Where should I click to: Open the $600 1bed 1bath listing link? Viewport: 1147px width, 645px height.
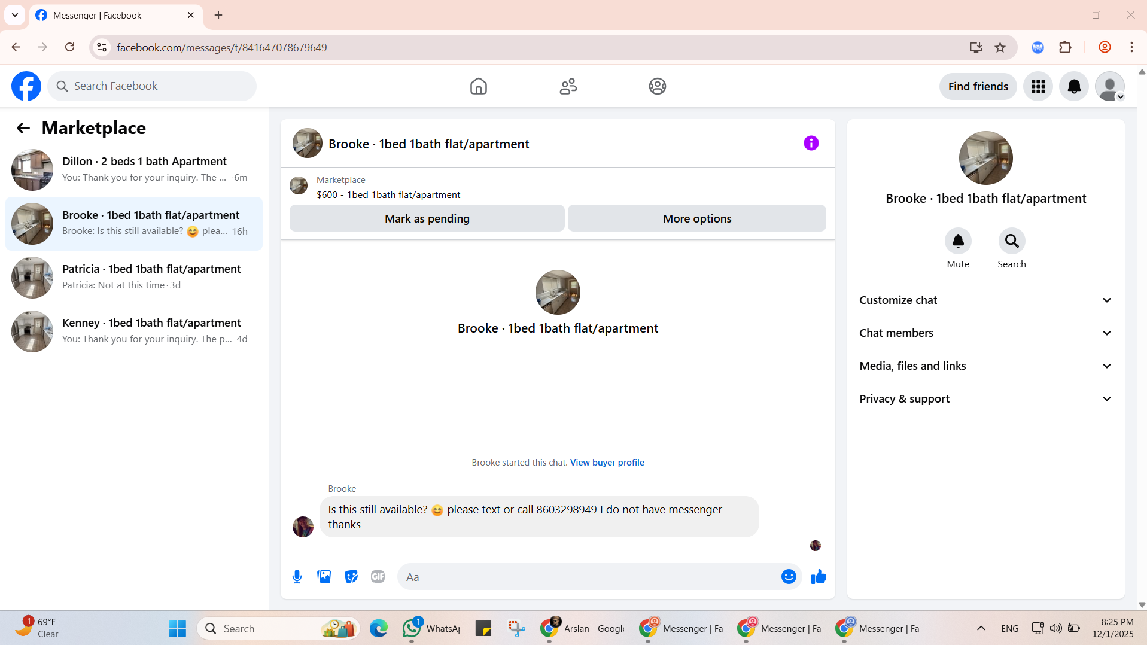(388, 195)
